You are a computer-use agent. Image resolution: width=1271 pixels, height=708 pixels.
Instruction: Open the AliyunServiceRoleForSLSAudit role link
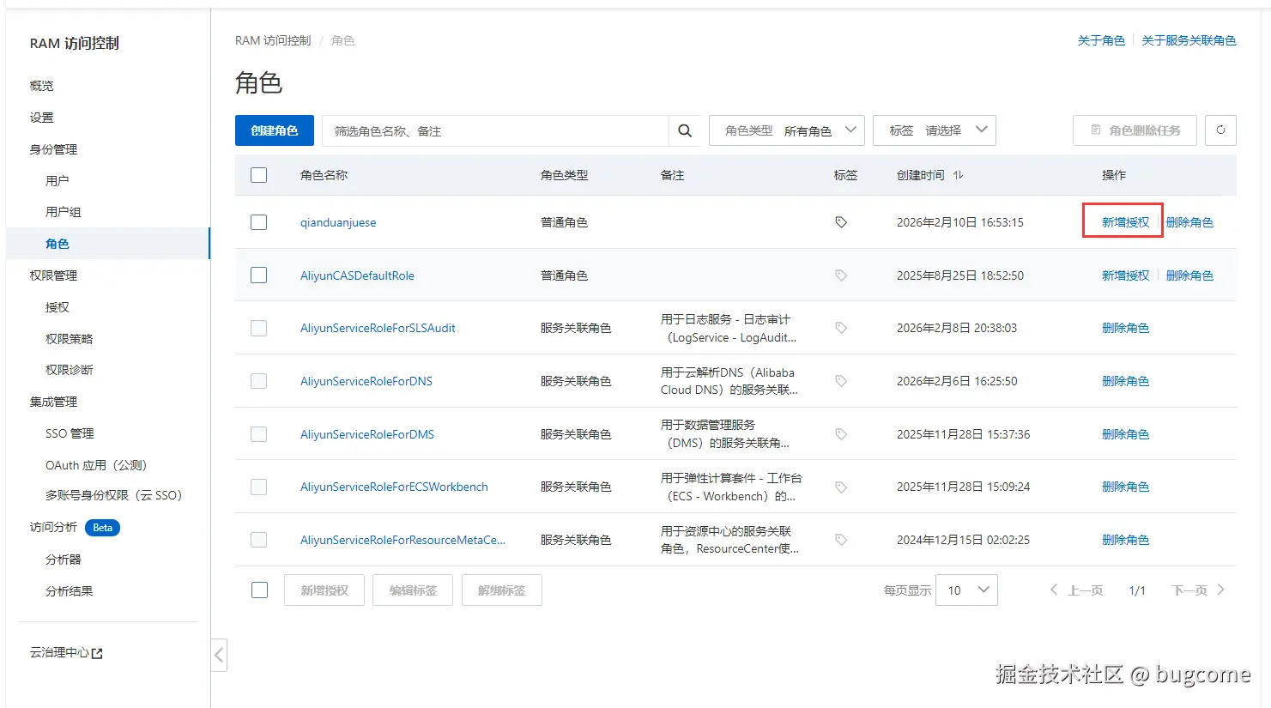pyautogui.click(x=378, y=328)
